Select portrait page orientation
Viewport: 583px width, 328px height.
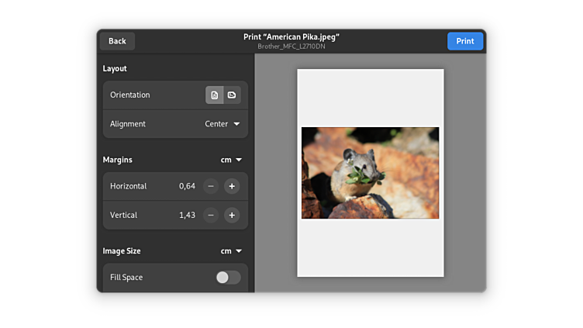coord(215,95)
